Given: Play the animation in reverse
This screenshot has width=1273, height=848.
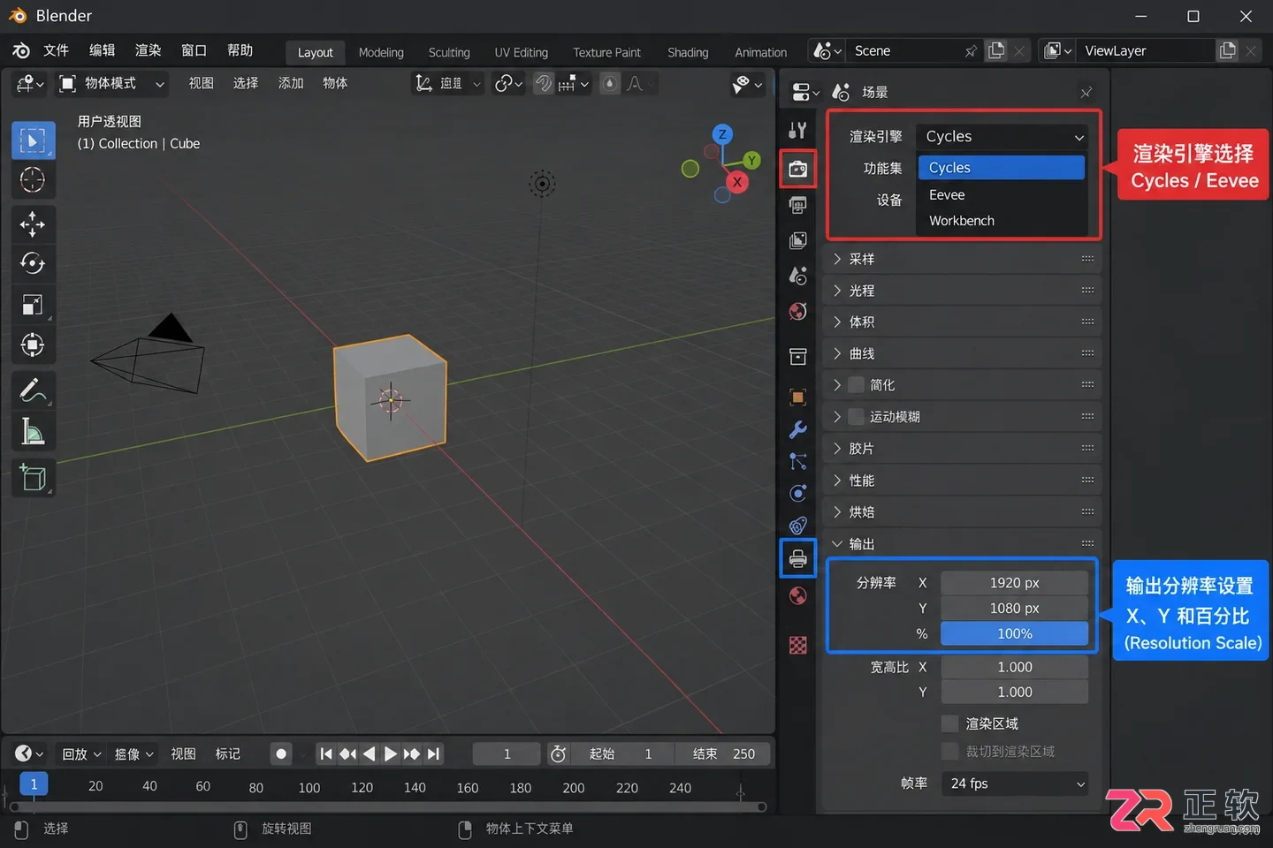Looking at the screenshot, I should 369,753.
